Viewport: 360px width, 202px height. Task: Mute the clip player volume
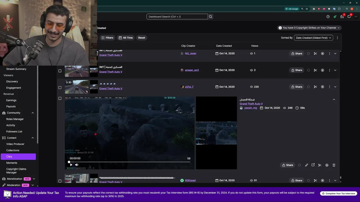(76, 165)
